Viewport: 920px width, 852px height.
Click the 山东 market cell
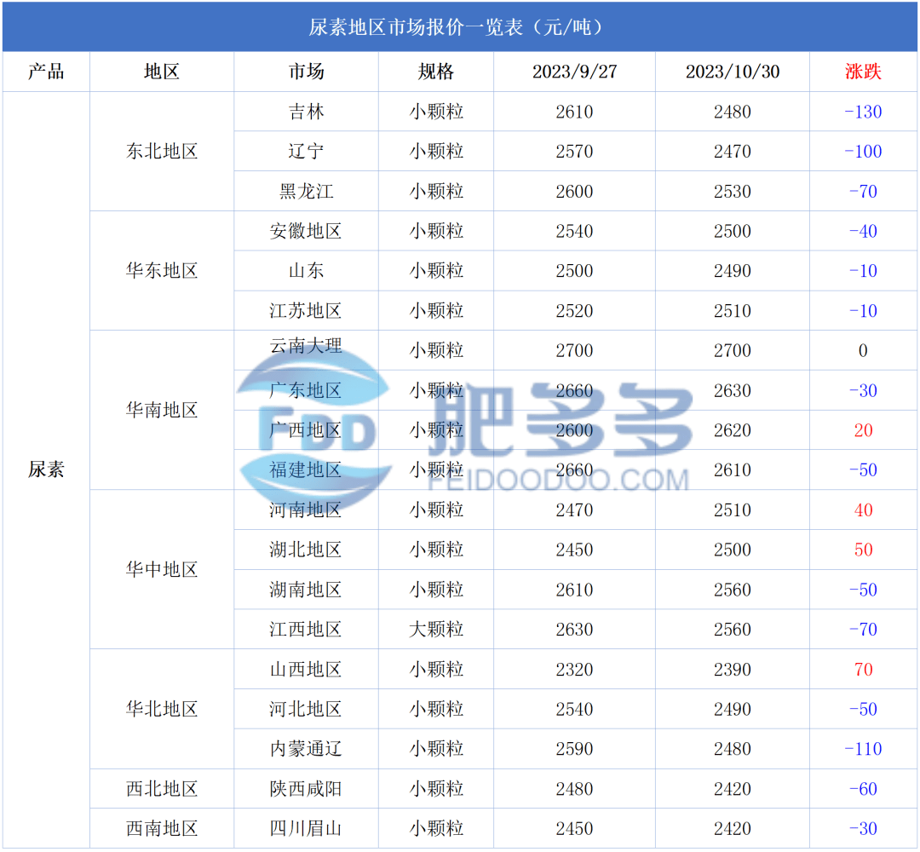306,270
